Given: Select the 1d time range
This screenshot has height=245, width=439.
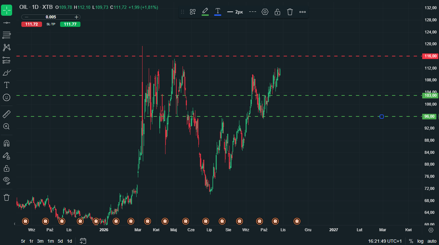Looking at the screenshot, I should click(x=70, y=241).
